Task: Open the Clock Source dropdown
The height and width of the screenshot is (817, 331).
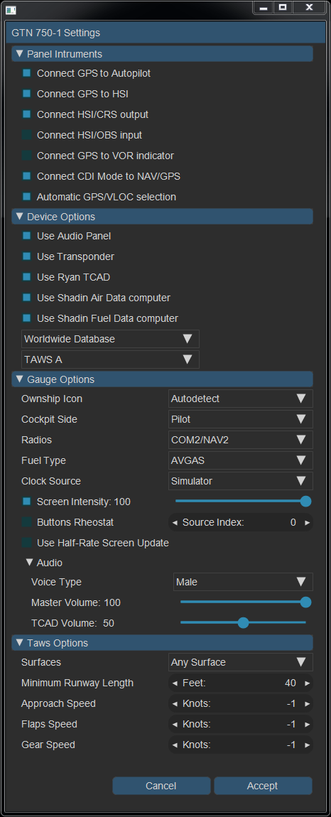Action: point(241,481)
